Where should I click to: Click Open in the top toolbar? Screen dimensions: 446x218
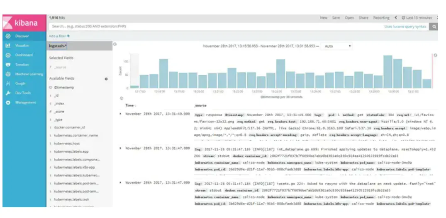(x=349, y=17)
